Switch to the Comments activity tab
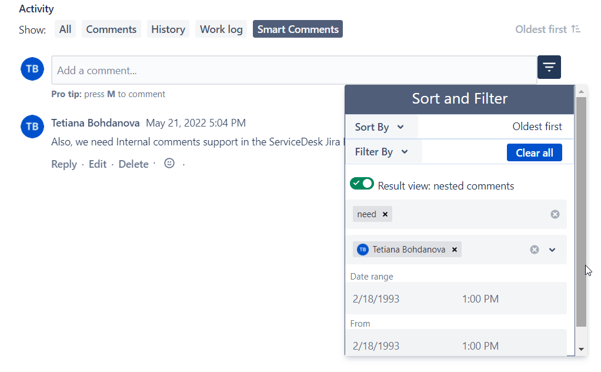Viewport: 601px width, 372px height. [x=111, y=29]
